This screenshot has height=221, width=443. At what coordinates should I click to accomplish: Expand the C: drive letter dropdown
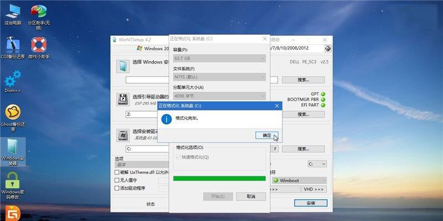click(317, 164)
